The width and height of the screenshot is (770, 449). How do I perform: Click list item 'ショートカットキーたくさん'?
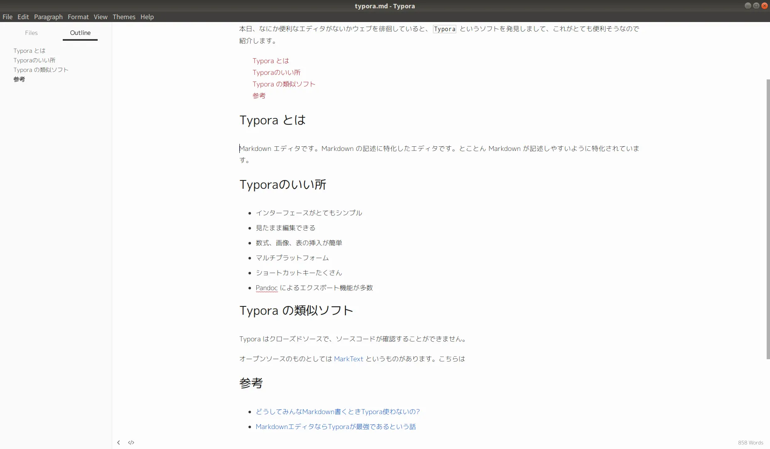coord(299,273)
